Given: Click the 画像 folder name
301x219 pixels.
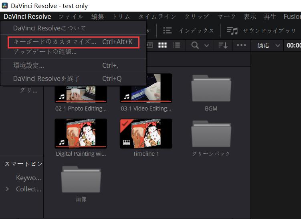Looking at the screenshot, I should click(x=81, y=199).
